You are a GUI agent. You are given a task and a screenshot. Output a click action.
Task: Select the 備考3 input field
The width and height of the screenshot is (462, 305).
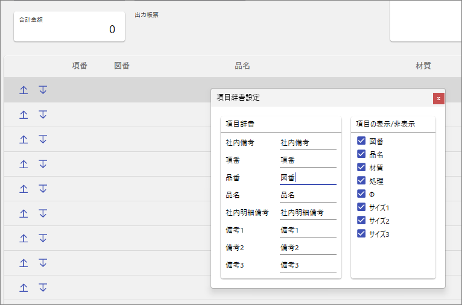(x=308, y=265)
